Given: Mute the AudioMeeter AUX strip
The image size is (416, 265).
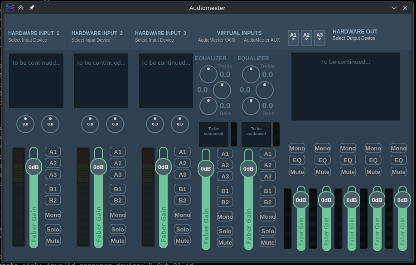Looking at the screenshot, I should click(268, 242).
